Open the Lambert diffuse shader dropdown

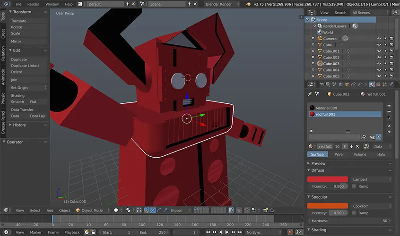371,179
